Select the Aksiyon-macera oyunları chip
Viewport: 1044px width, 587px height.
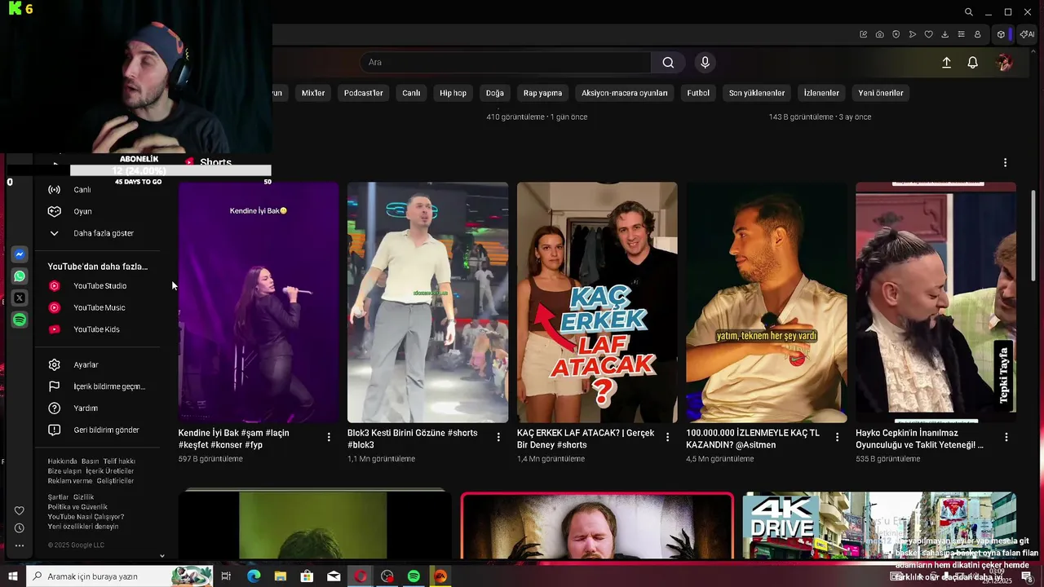click(625, 93)
